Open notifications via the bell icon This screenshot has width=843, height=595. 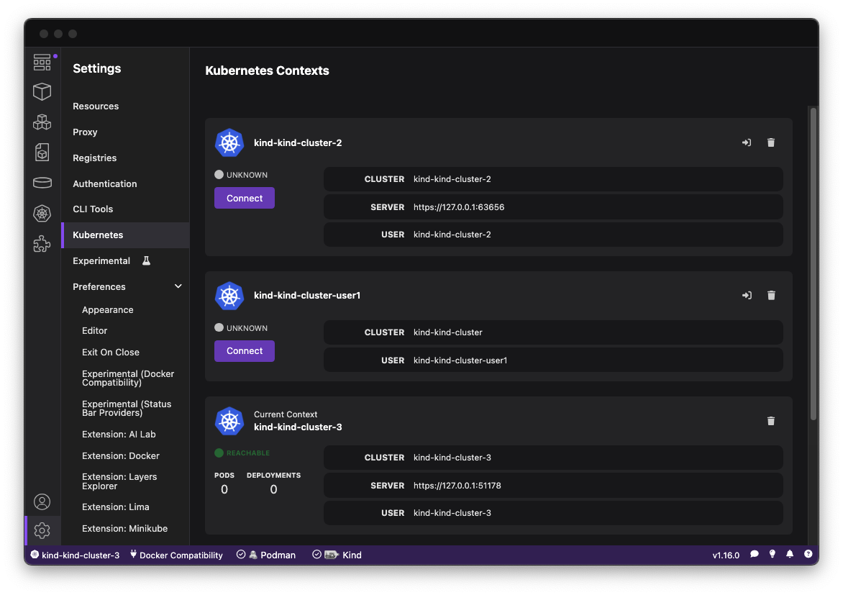(x=790, y=554)
